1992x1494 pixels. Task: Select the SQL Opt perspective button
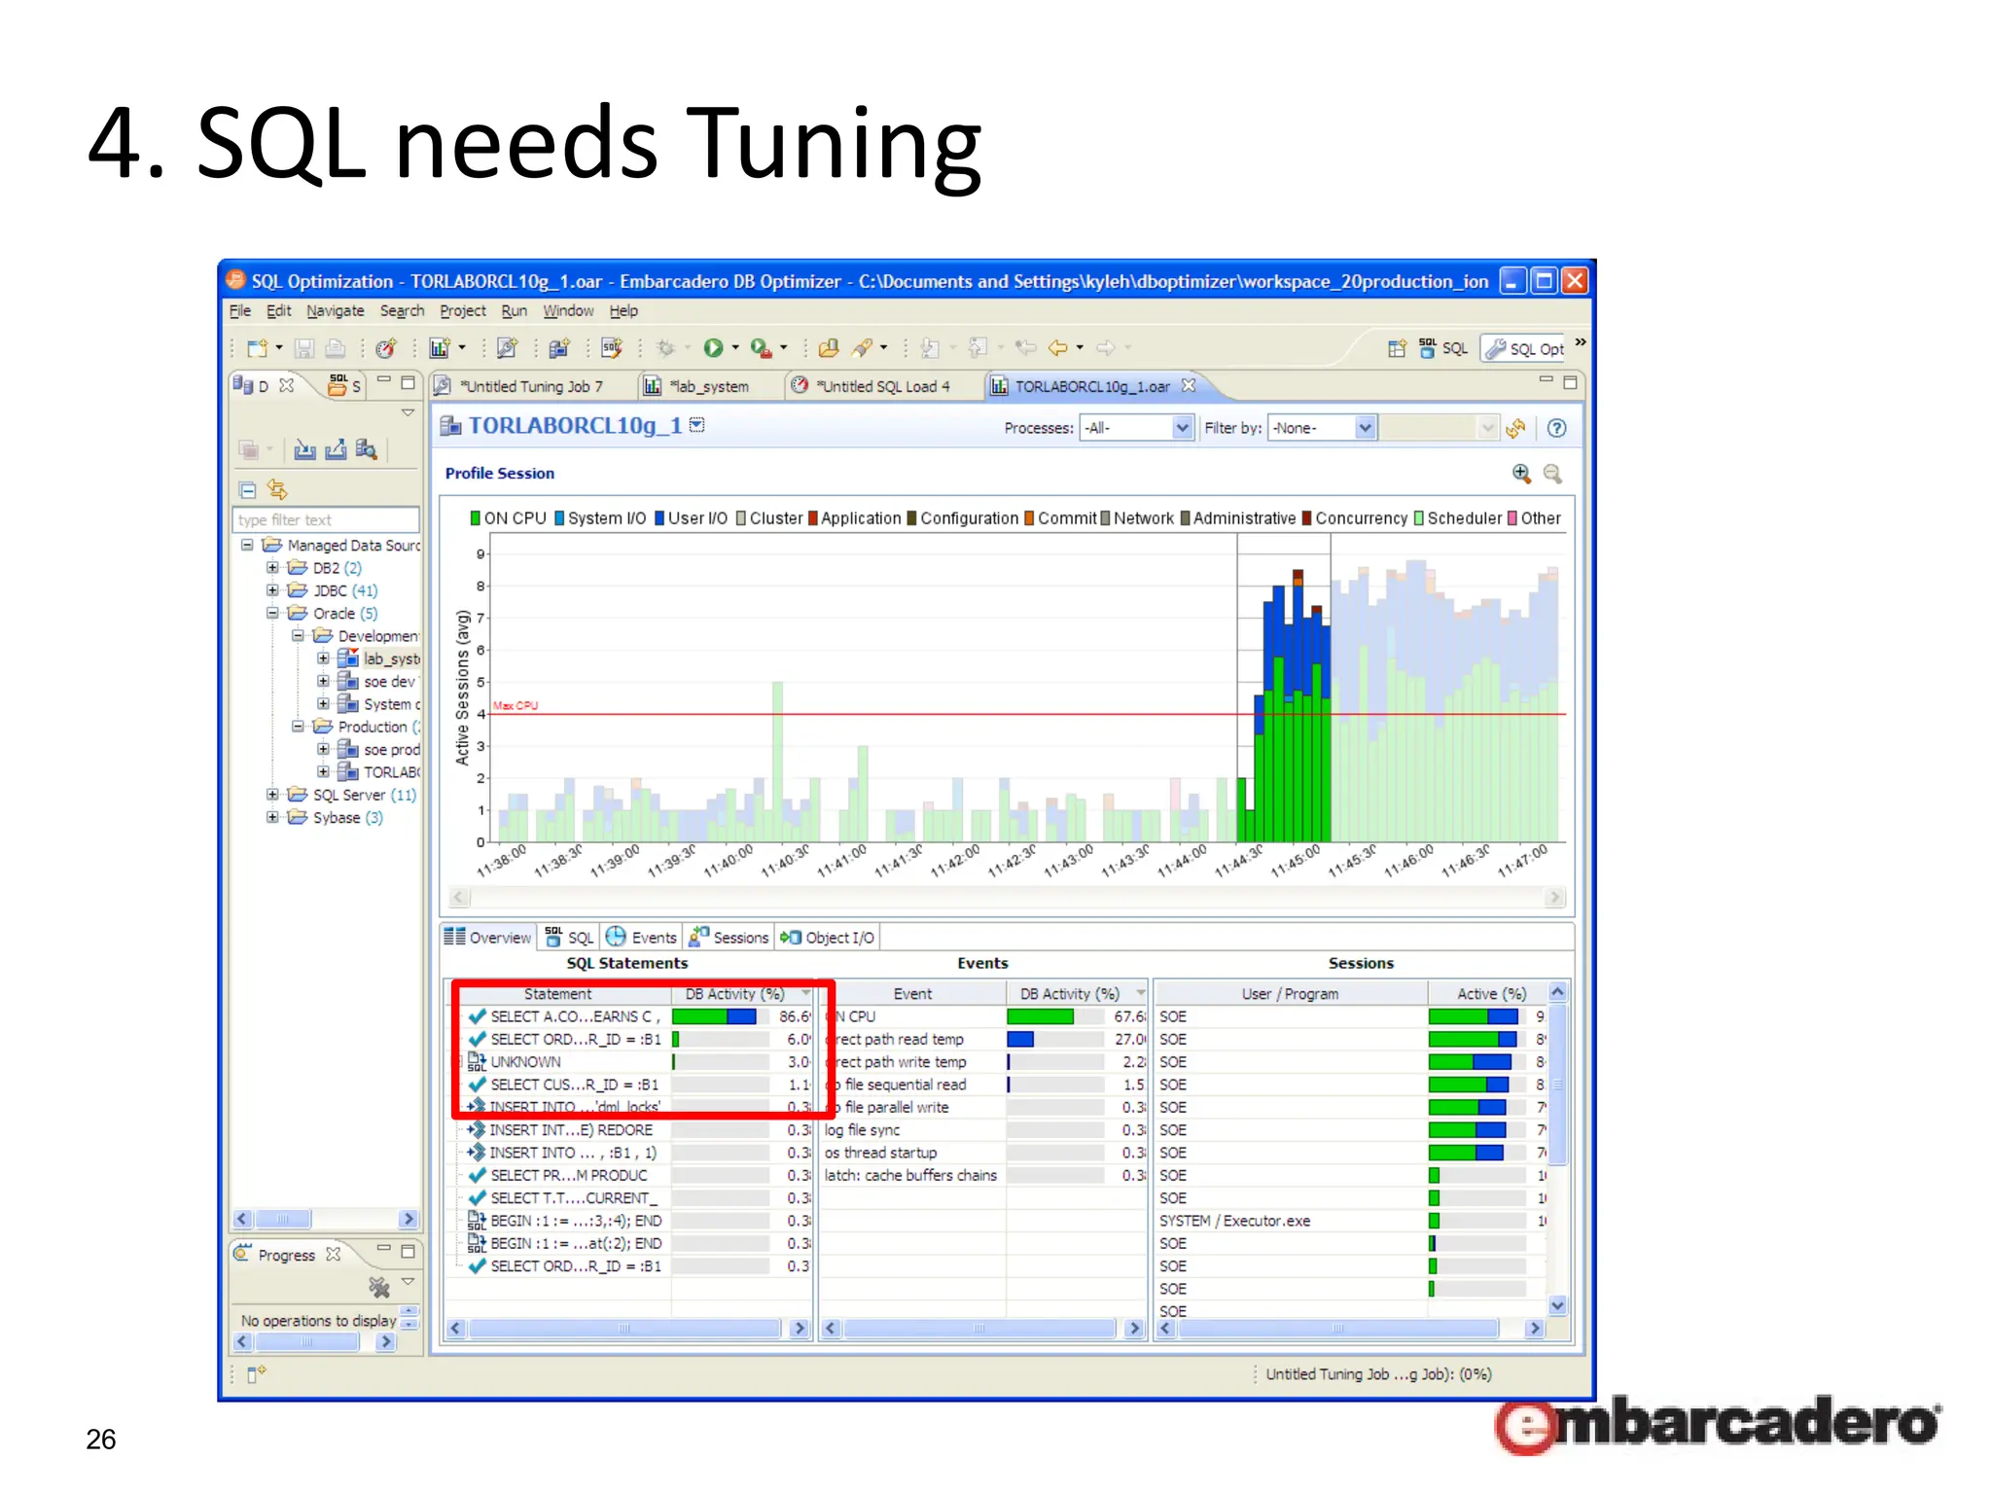[x=1524, y=348]
